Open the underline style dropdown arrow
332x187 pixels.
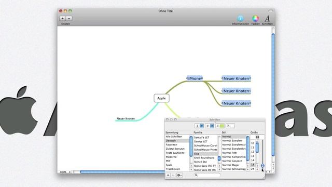tap(202, 126)
